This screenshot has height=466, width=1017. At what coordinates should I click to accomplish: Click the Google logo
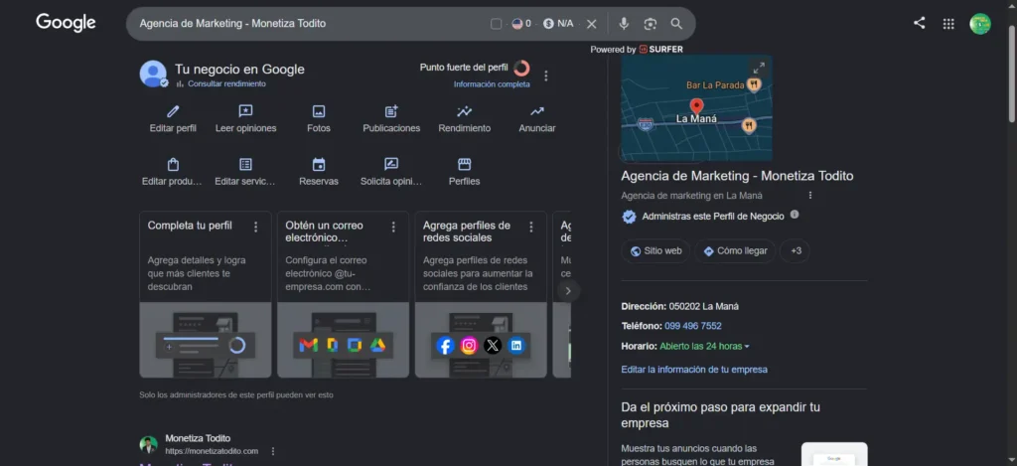[x=66, y=24]
